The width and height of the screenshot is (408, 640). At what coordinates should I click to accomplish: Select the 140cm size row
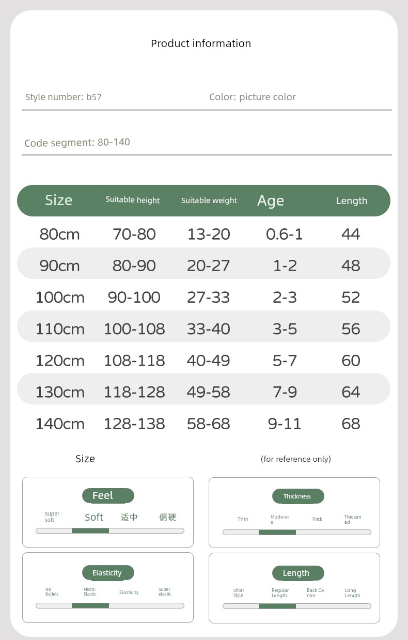click(x=203, y=424)
